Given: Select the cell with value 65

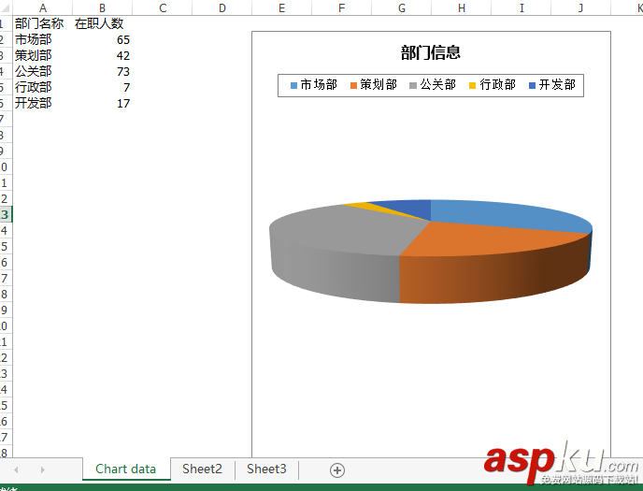Looking at the screenshot, I should (102, 39).
